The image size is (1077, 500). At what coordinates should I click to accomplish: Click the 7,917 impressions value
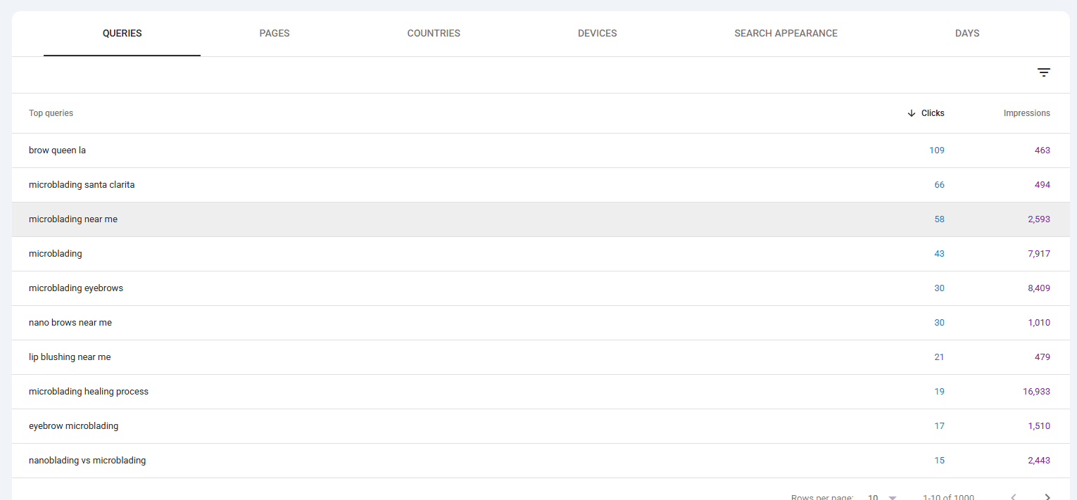tap(1038, 254)
